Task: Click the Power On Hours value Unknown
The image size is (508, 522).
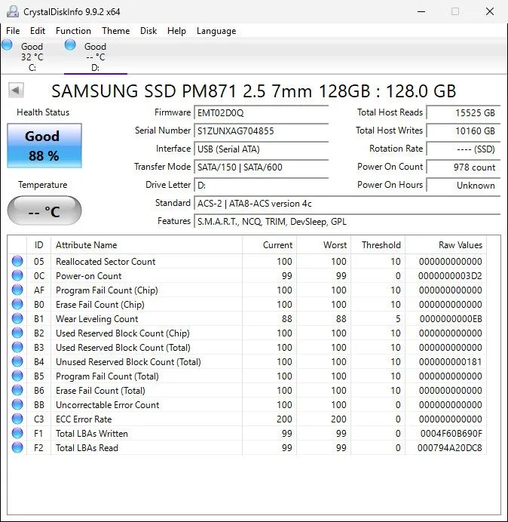Action: [x=464, y=185]
